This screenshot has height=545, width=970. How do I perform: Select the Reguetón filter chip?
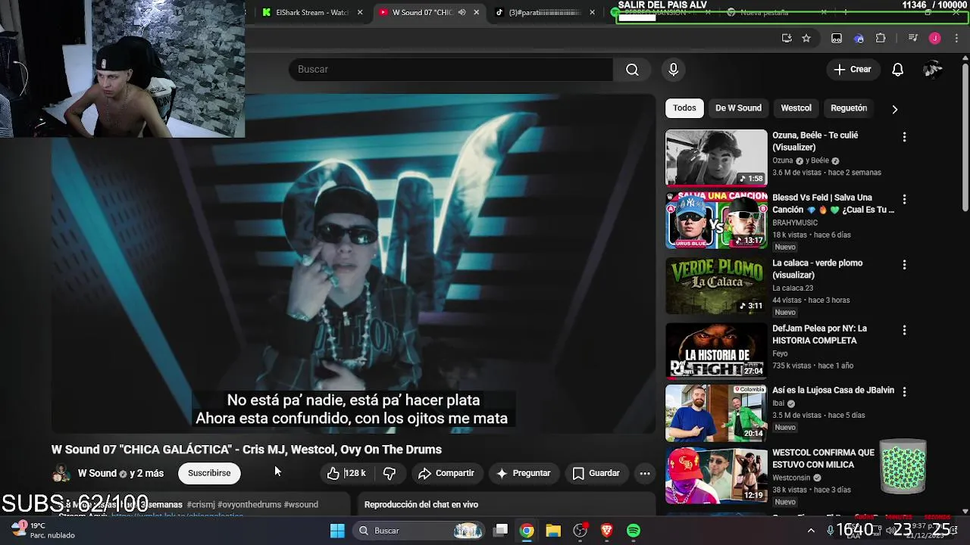849,108
